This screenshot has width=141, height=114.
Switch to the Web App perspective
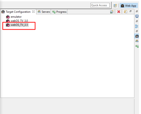point(129,6)
